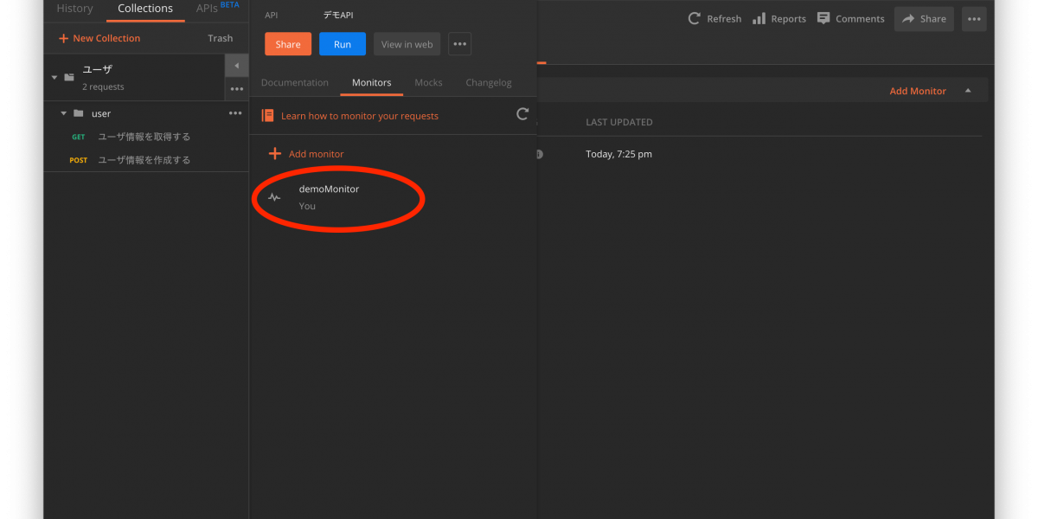
Task: Open the user folder options menu
Action: coord(235,113)
